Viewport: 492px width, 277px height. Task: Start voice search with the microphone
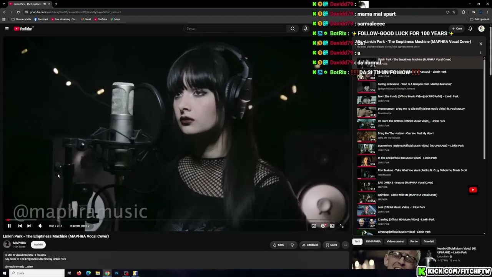point(306,28)
